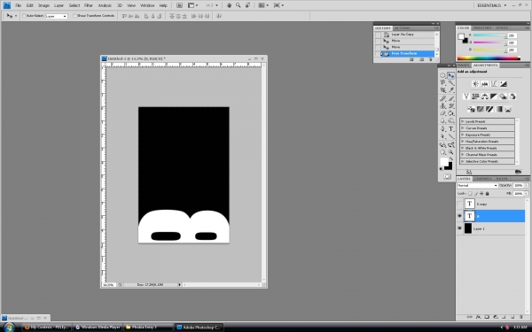Add a Gradient Map adjustment
532x332 pixels.
[x=498, y=109]
